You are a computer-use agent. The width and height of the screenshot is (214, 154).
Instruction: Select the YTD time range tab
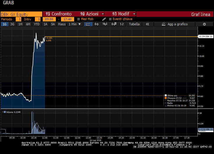click(x=37, y=24)
